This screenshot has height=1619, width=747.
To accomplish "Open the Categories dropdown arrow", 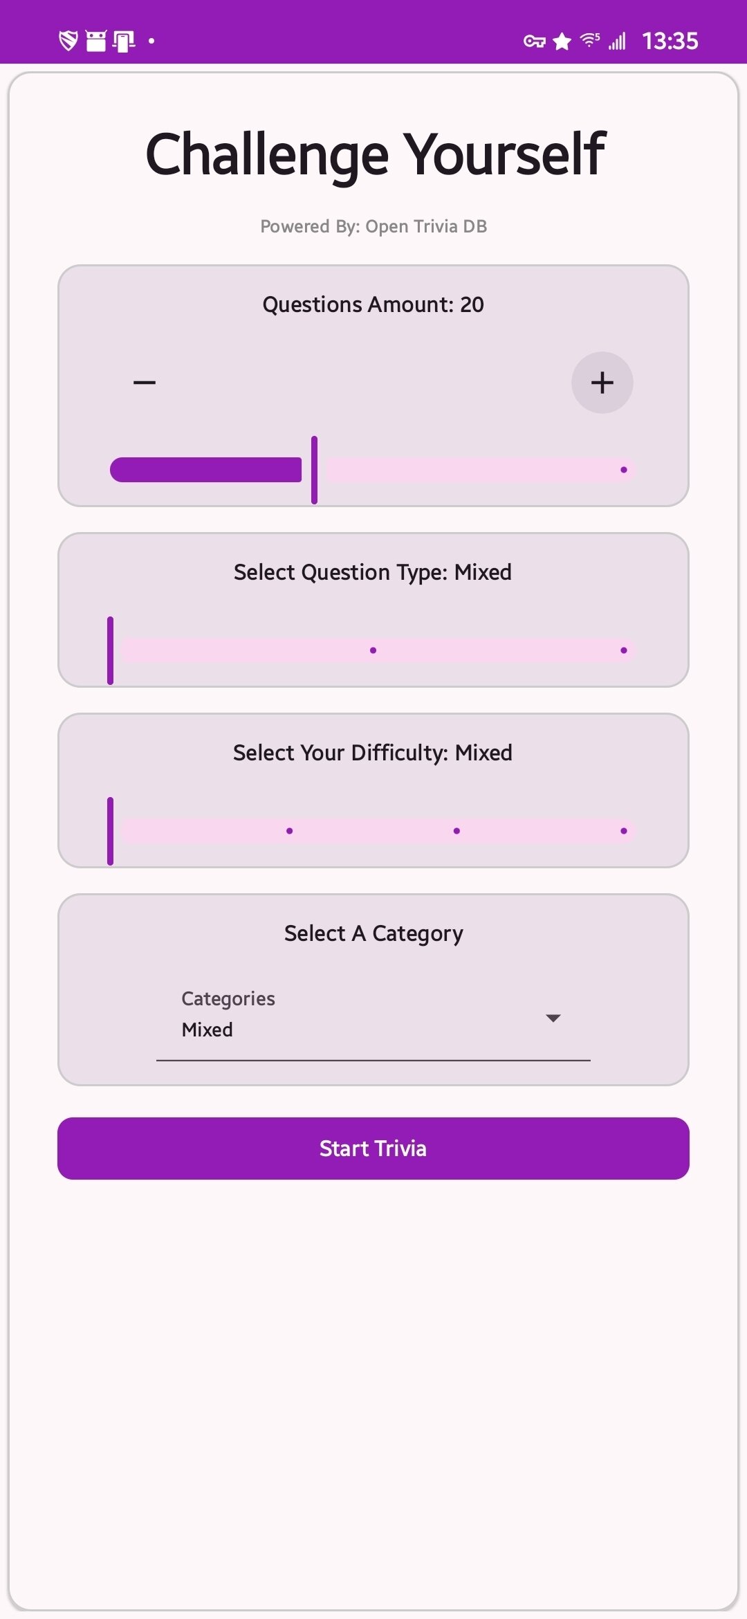I will (553, 1018).
